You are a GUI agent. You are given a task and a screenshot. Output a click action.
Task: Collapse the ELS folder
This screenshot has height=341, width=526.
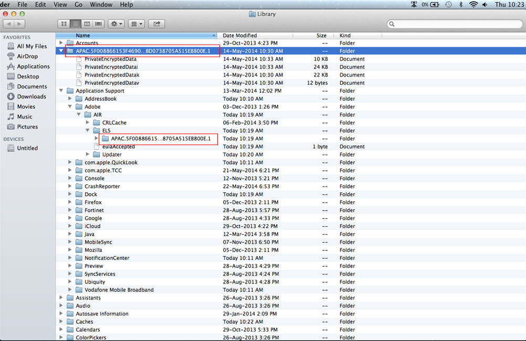[x=88, y=131]
